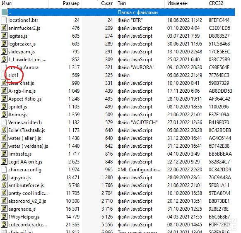
Task: Select the file name Anime.js
Action: [18, 115]
